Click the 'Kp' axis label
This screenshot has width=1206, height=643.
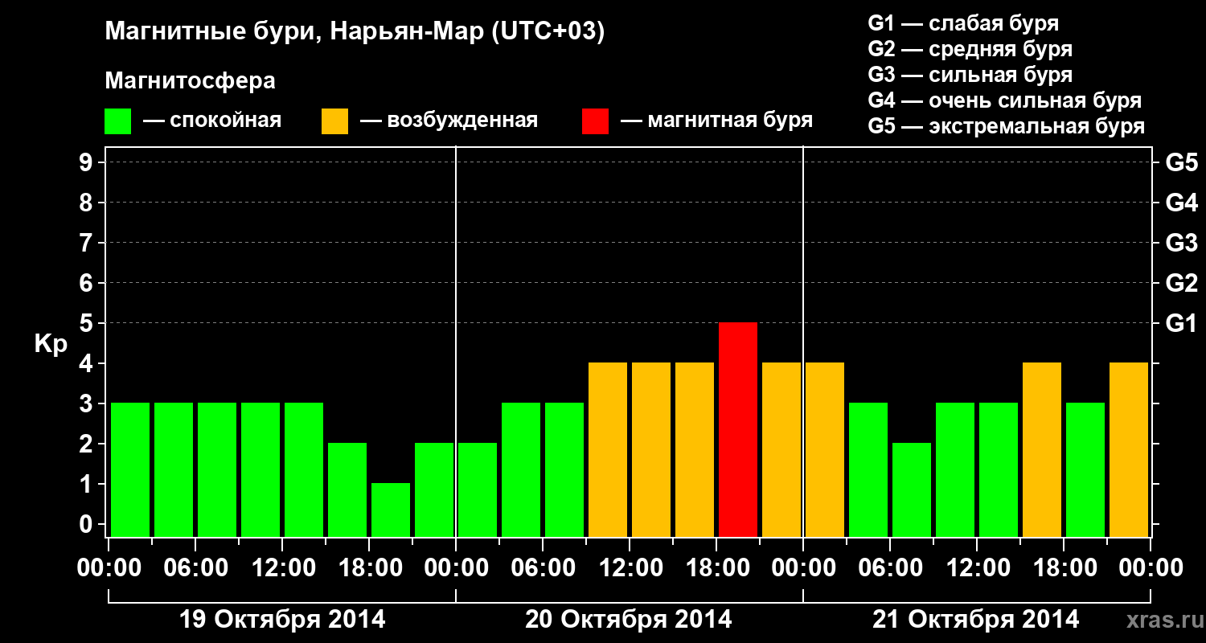51,345
